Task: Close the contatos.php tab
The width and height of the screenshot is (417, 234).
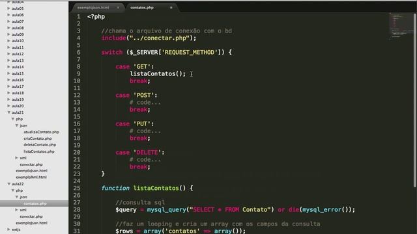Action: click(171, 8)
